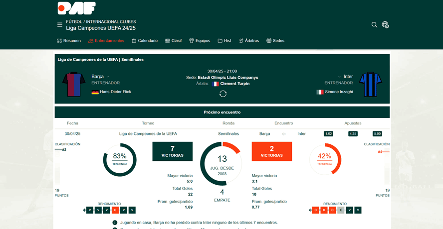Click the arrow left of Inter's Rendimiento boxes
Image resolution: width=443 pixels, height=229 pixels.
tap(310, 210)
